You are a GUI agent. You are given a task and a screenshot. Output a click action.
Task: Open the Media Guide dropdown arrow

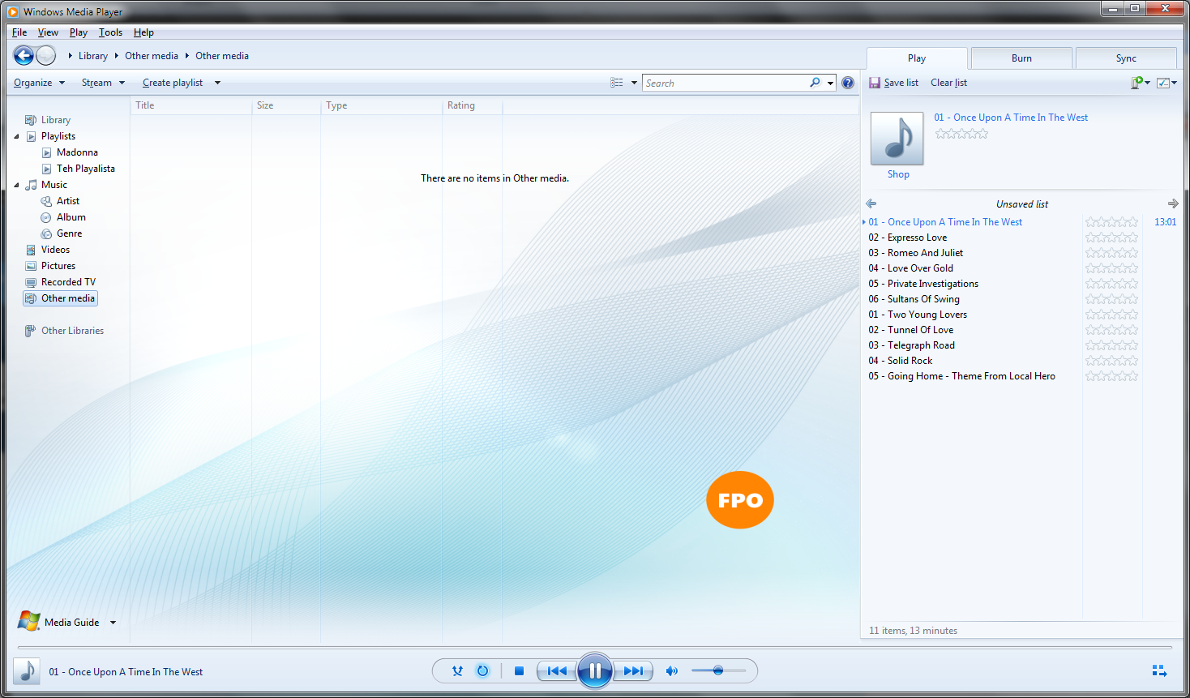(113, 623)
